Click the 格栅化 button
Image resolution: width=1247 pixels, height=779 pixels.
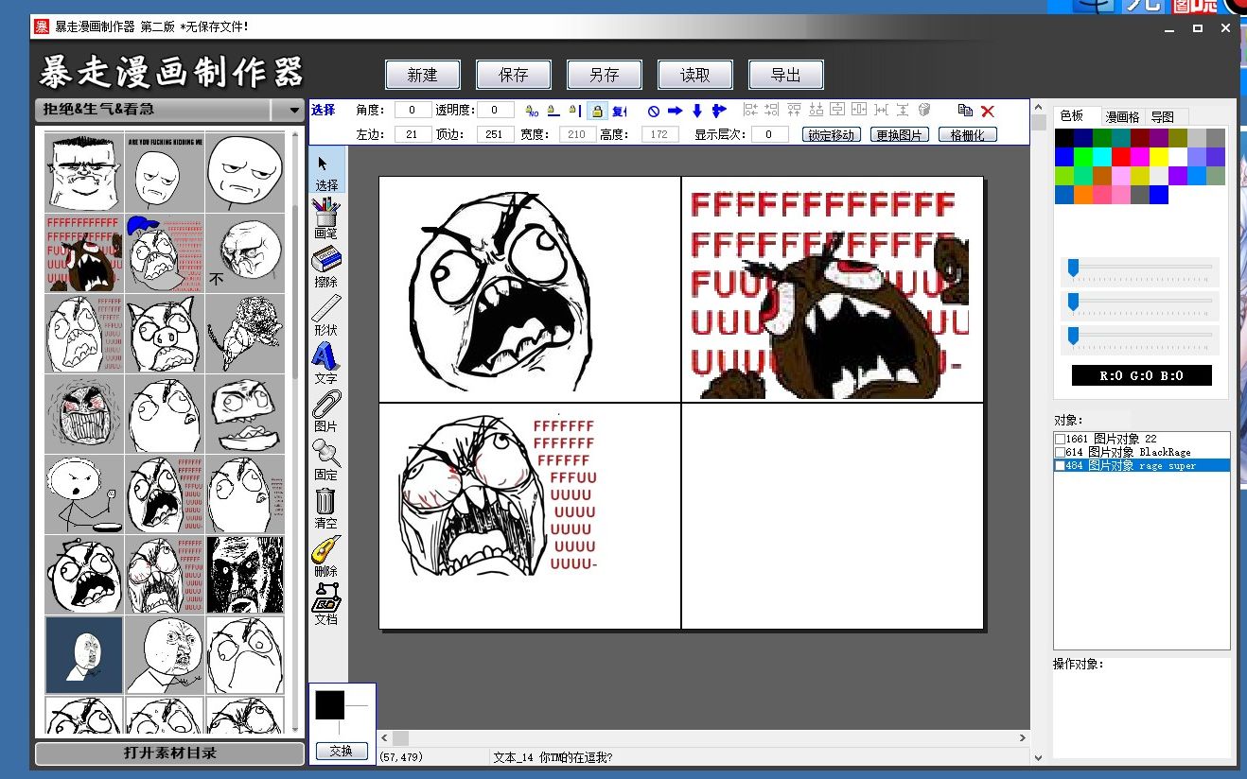pyautogui.click(x=968, y=135)
